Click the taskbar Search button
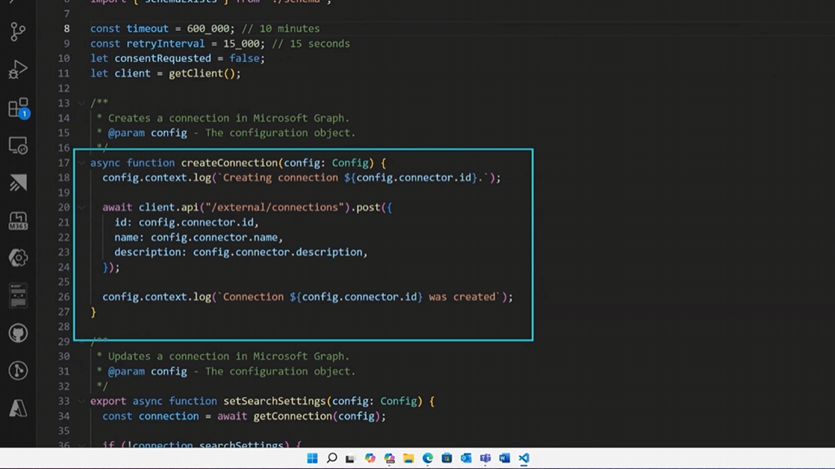Image resolution: width=835 pixels, height=469 pixels. tap(332, 458)
